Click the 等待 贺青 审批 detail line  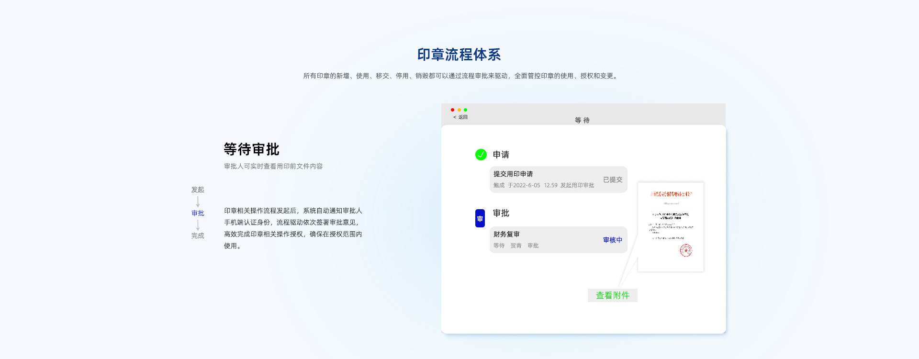(516, 246)
